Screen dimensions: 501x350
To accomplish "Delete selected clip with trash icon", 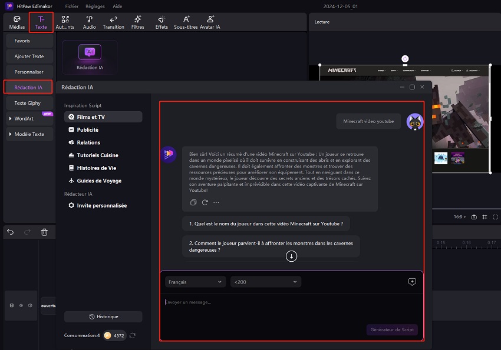I will (x=44, y=232).
